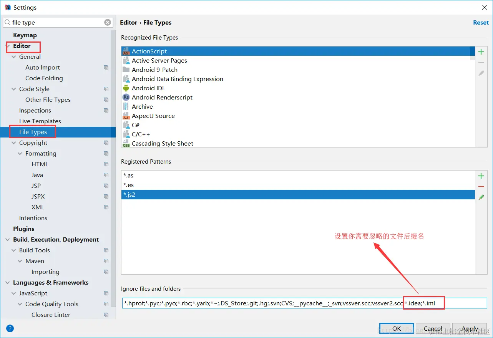
Task: Remove the selected recognized file type
Action: 481,62
